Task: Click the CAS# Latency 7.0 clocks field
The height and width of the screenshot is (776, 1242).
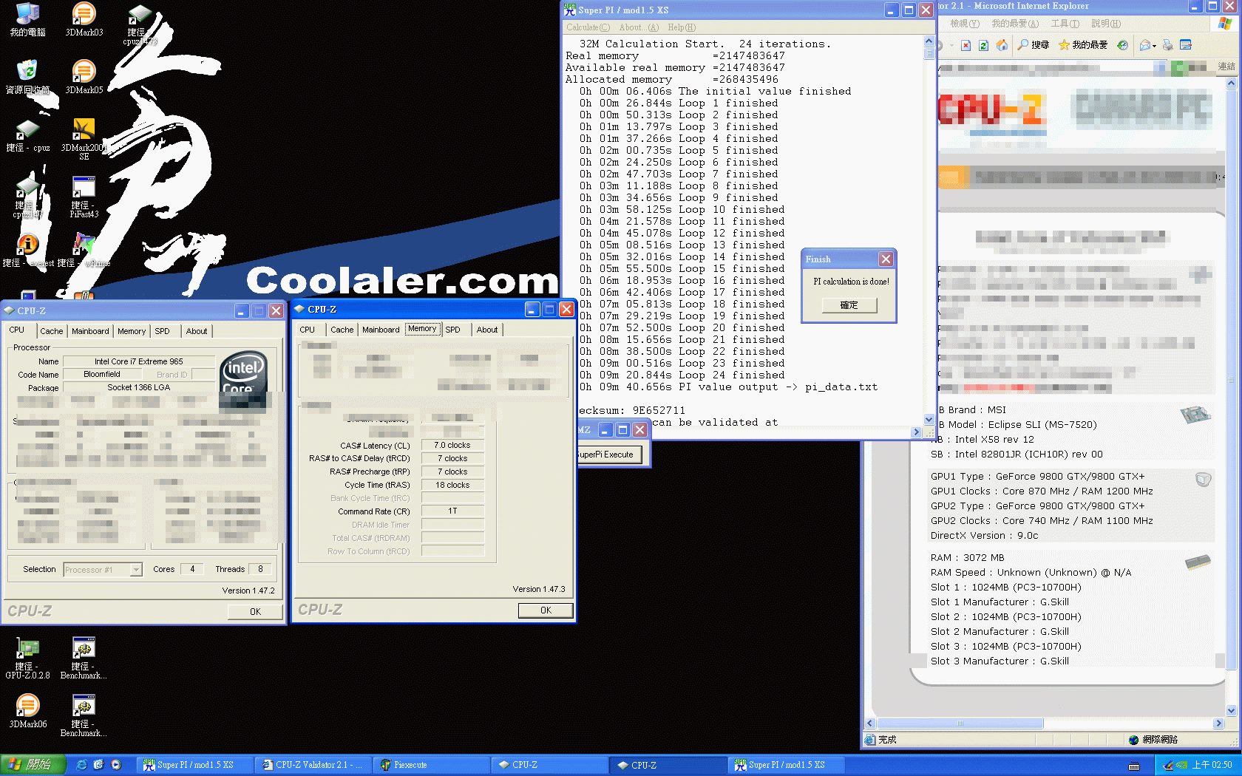Action: pos(452,446)
